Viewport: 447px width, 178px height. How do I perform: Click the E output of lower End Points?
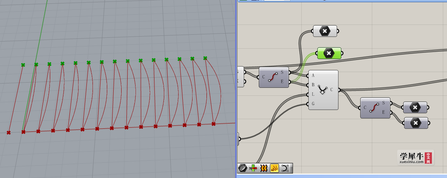click(x=384, y=112)
